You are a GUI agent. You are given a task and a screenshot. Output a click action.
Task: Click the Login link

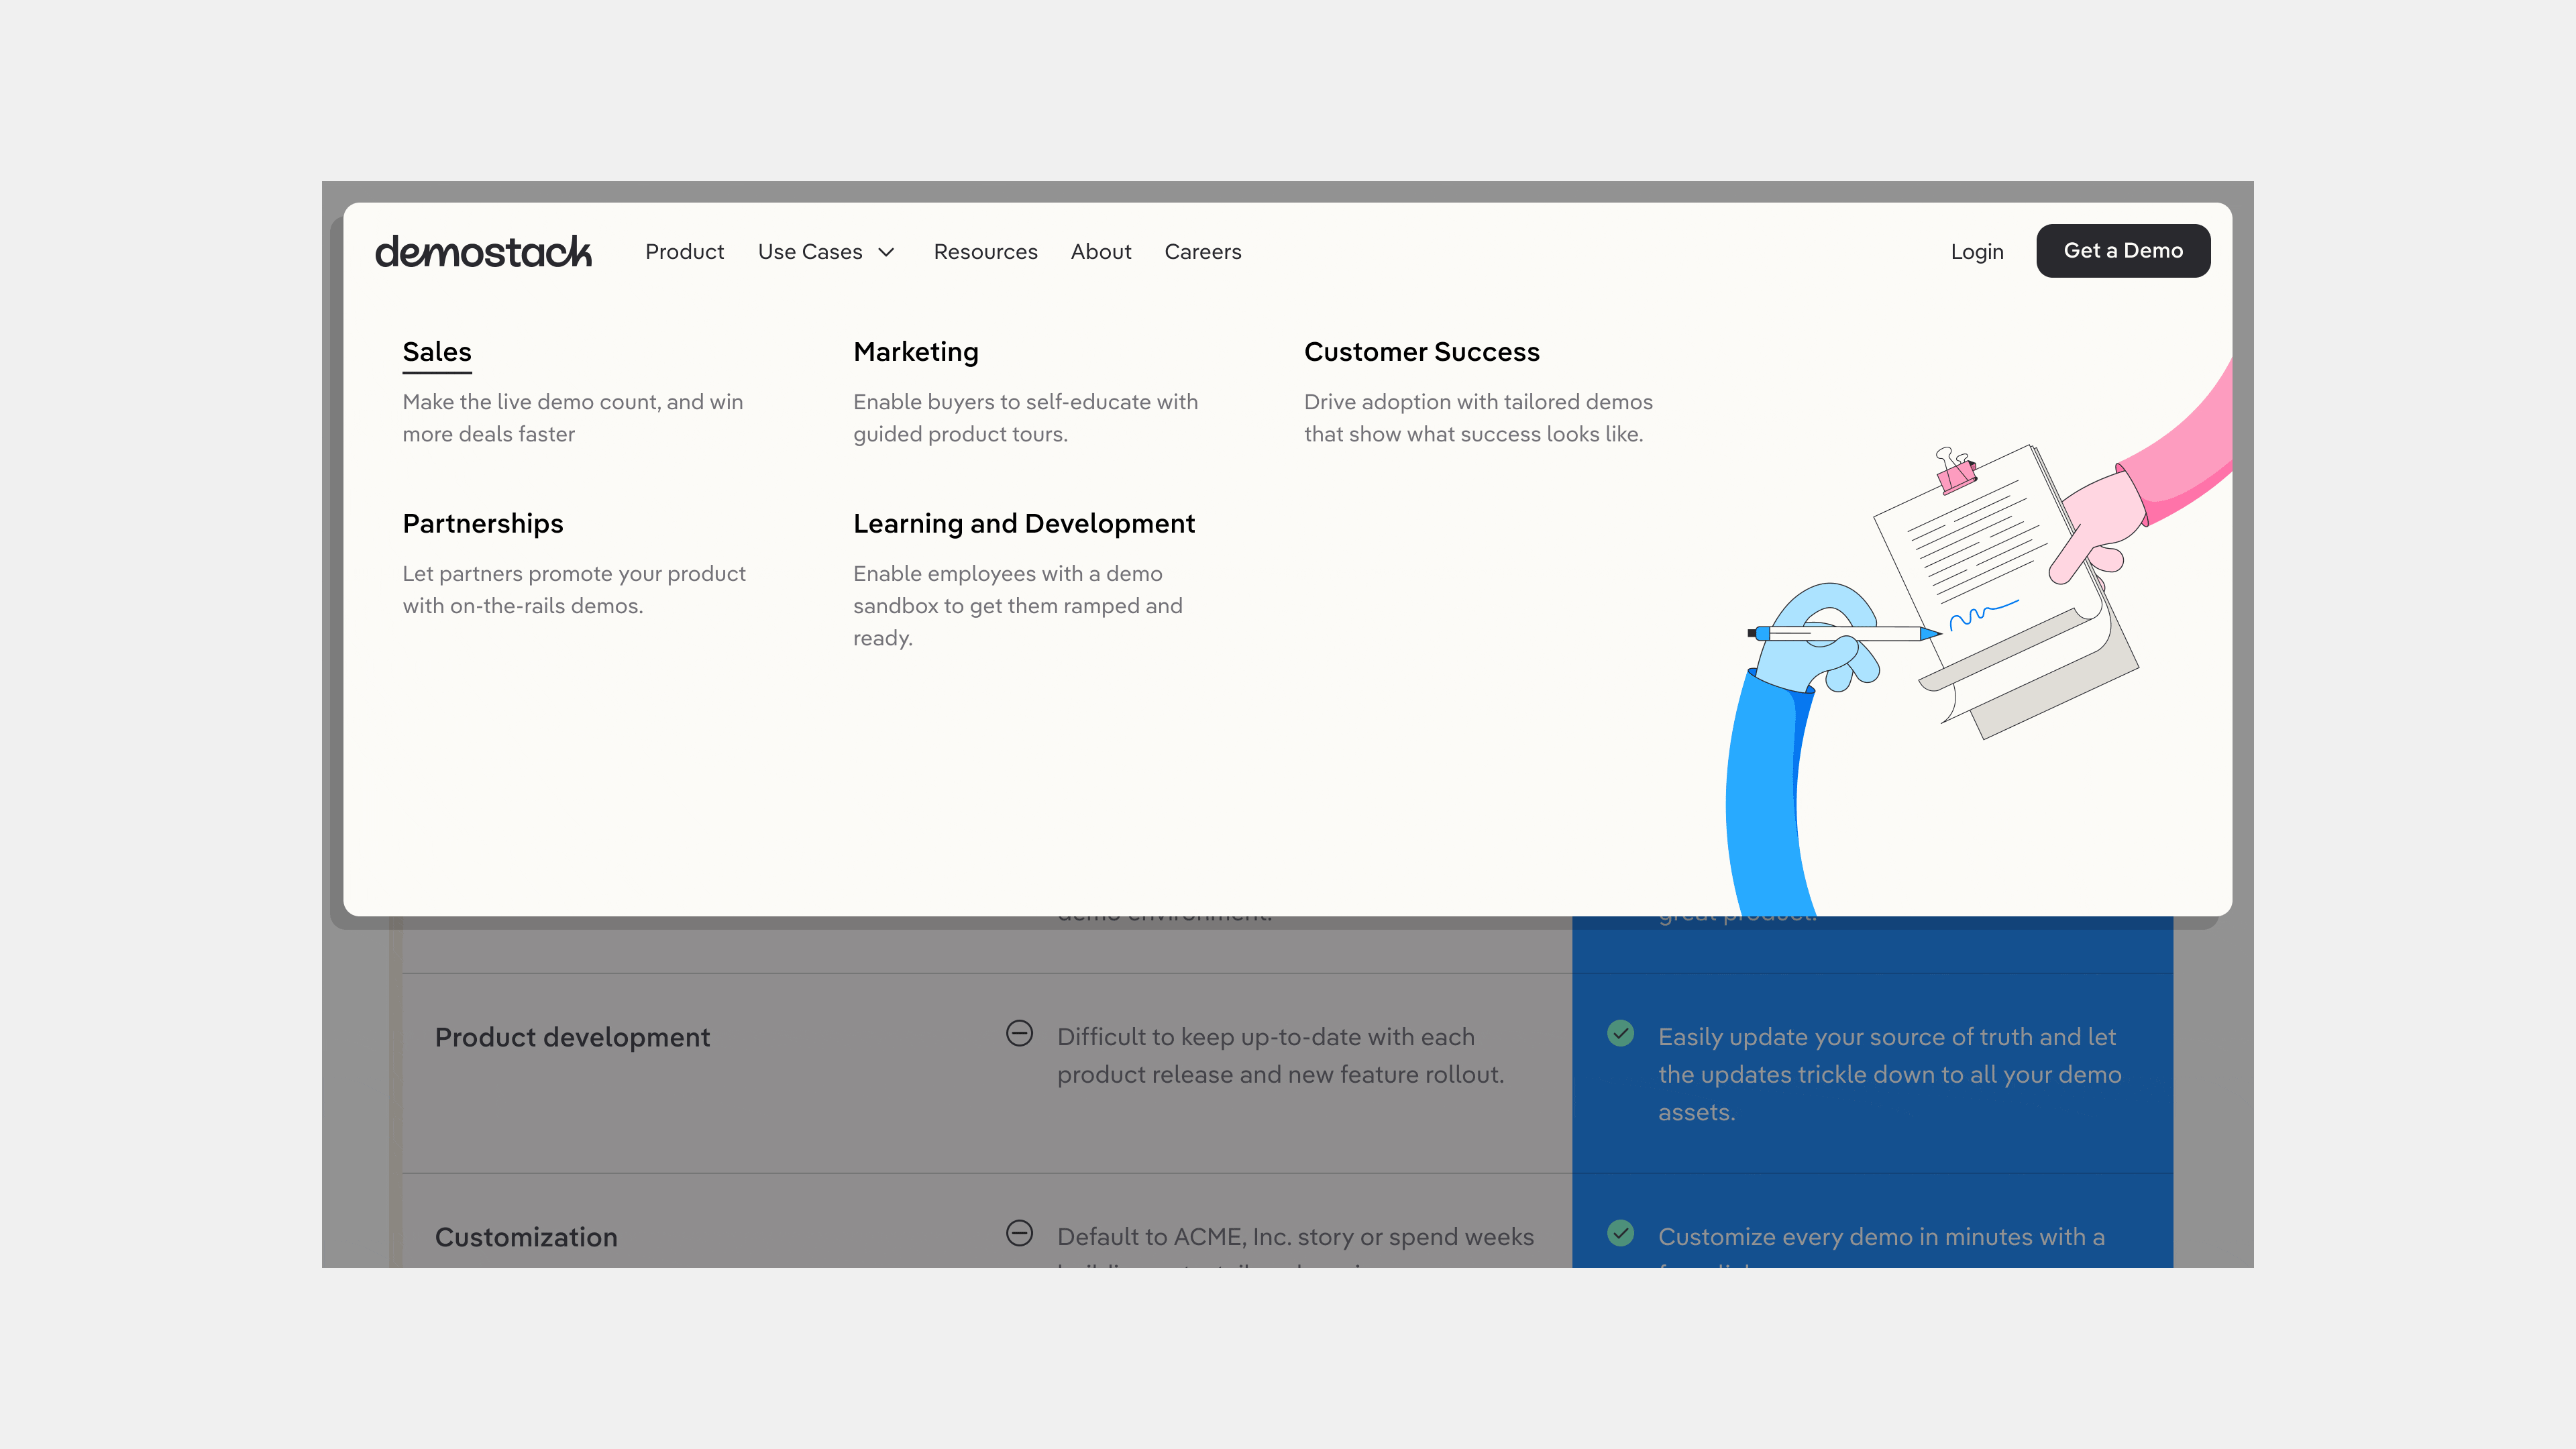pos(1977,252)
